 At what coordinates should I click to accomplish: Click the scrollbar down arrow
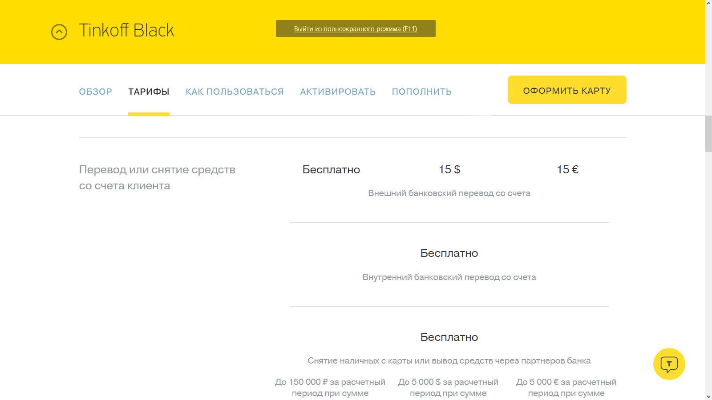(x=708, y=396)
